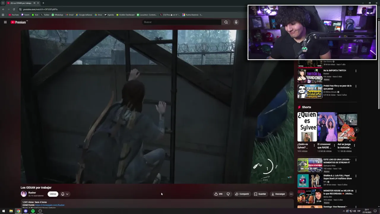Download video with Descargar button
The height and width of the screenshot is (214, 380).
tap(278, 194)
